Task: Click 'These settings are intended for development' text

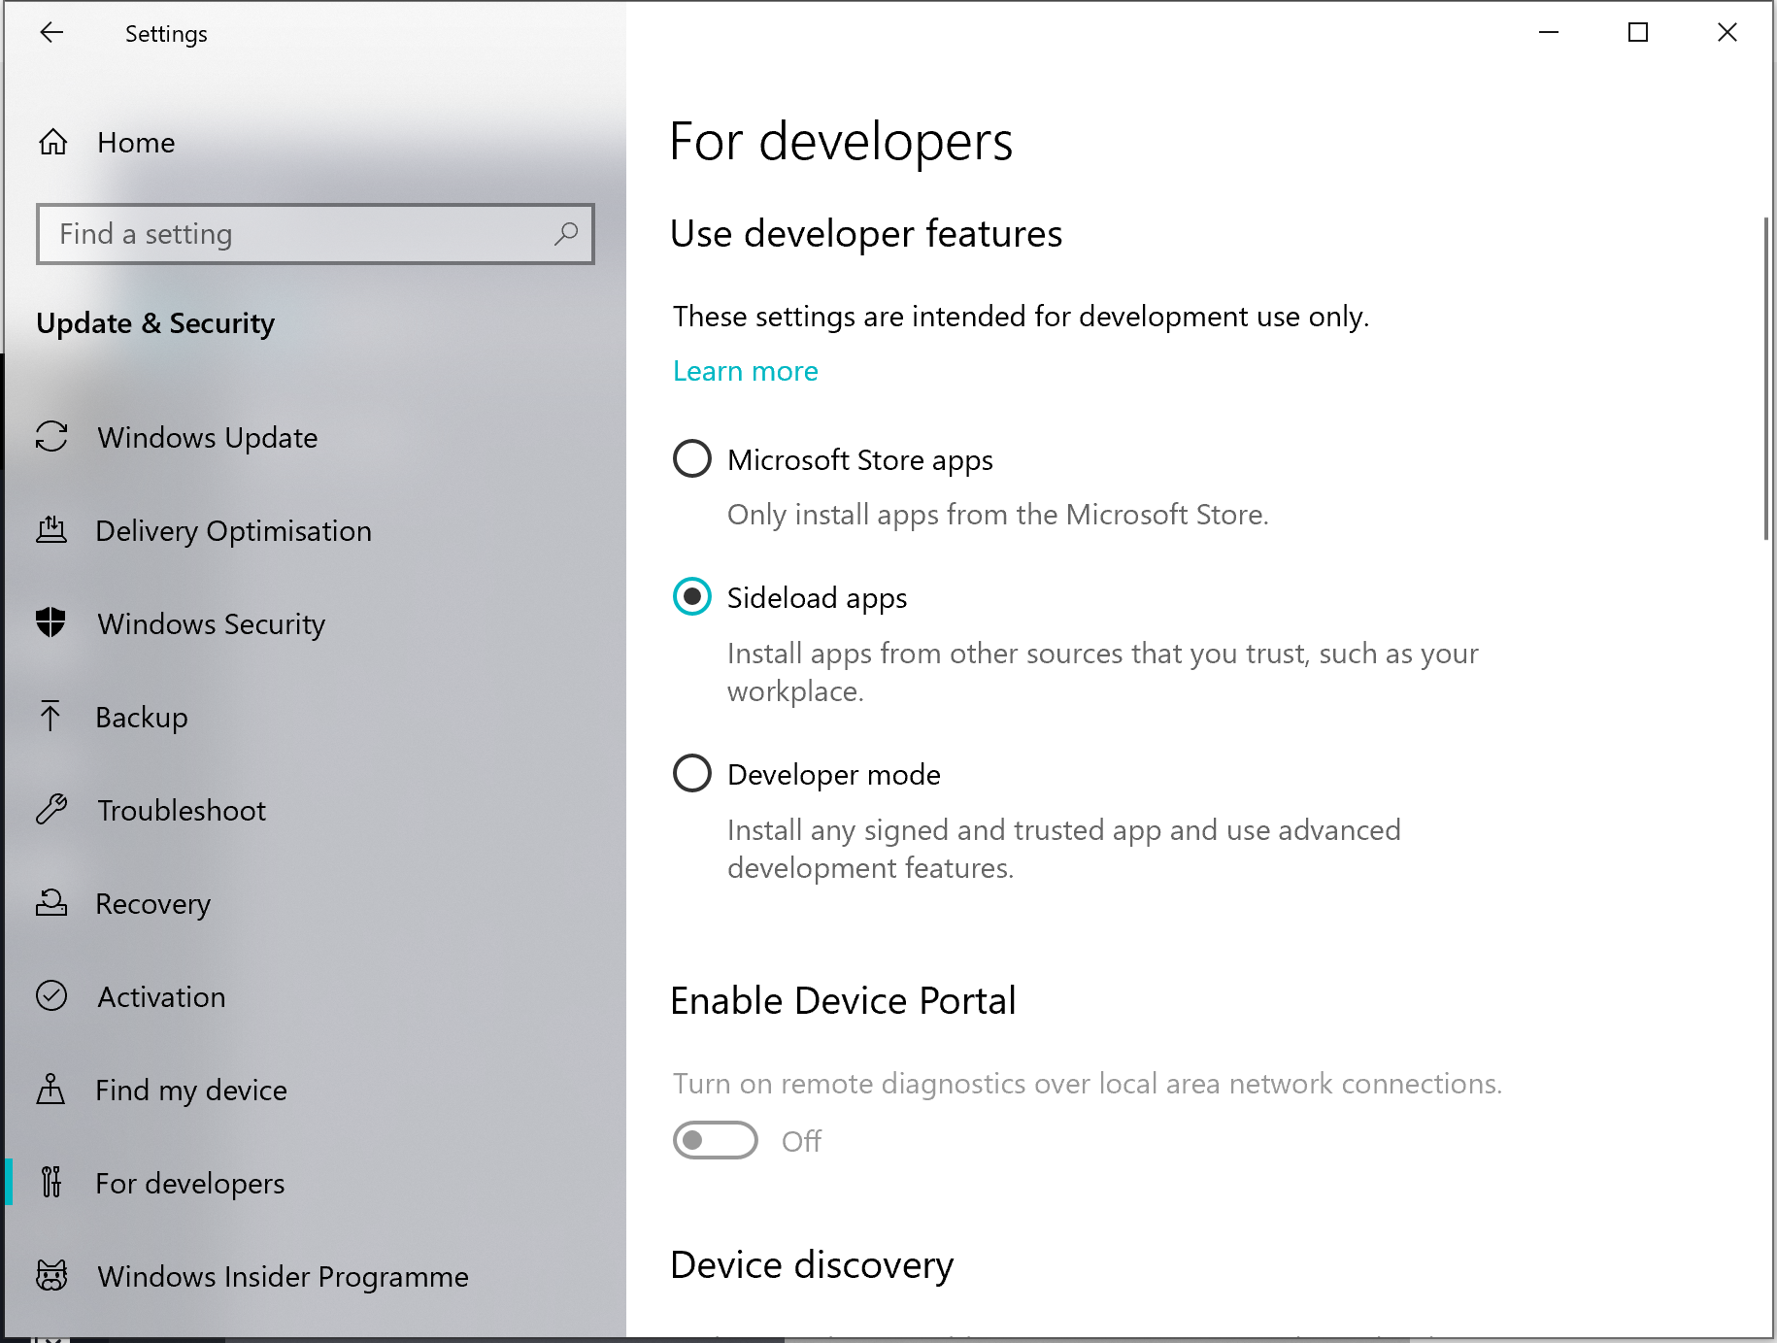Action: pyautogui.click(x=1022, y=317)
